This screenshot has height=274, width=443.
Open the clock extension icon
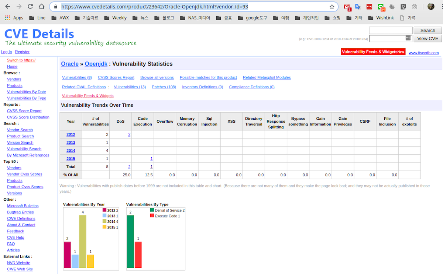(415, 7)
